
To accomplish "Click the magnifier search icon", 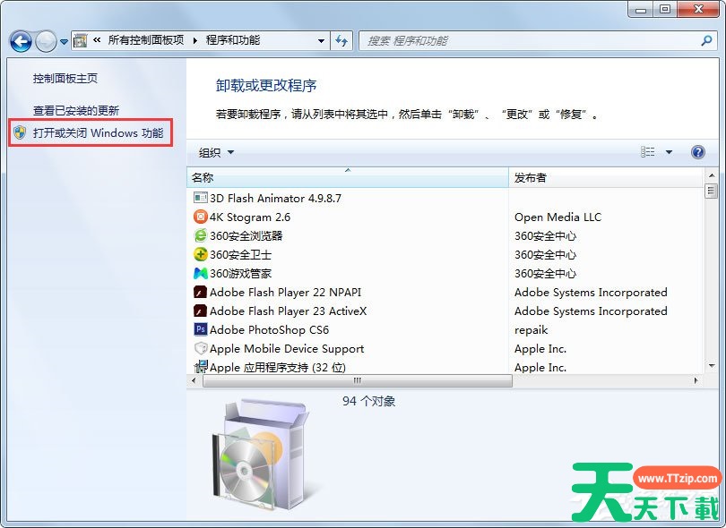I will pos(706,40).
